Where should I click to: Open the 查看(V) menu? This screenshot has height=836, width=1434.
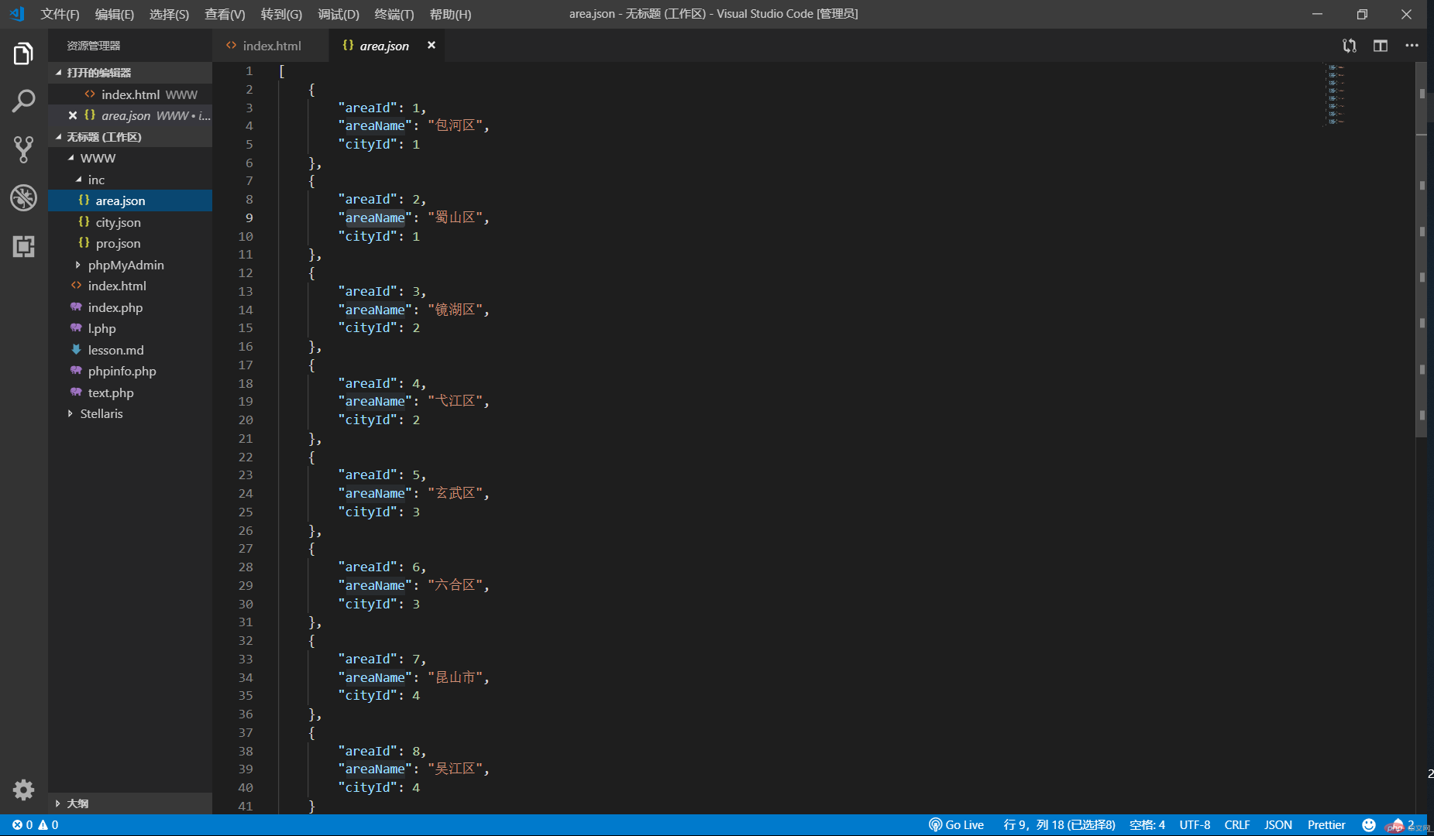pyautogui.click(x=225, y=14)
